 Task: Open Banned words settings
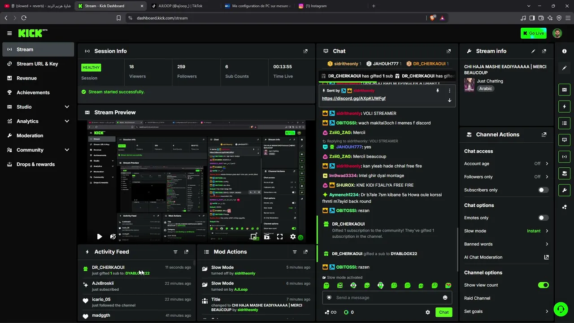506,244
